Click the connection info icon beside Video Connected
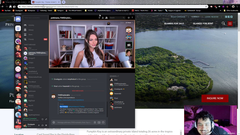 coord(42,119)
